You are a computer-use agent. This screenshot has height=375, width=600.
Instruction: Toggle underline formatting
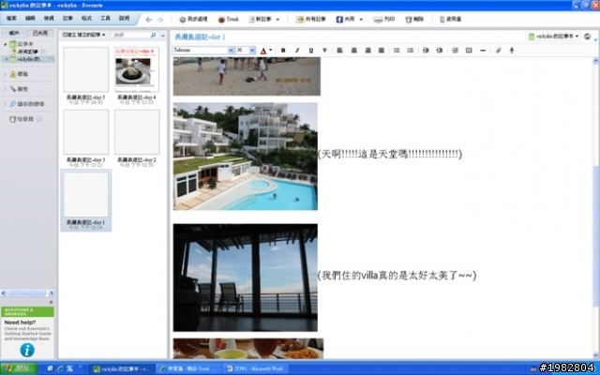tap(310, 51)
